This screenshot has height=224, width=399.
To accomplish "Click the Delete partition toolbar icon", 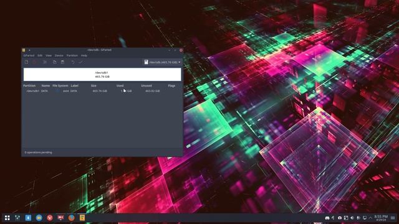I will [x=34, y=62].
